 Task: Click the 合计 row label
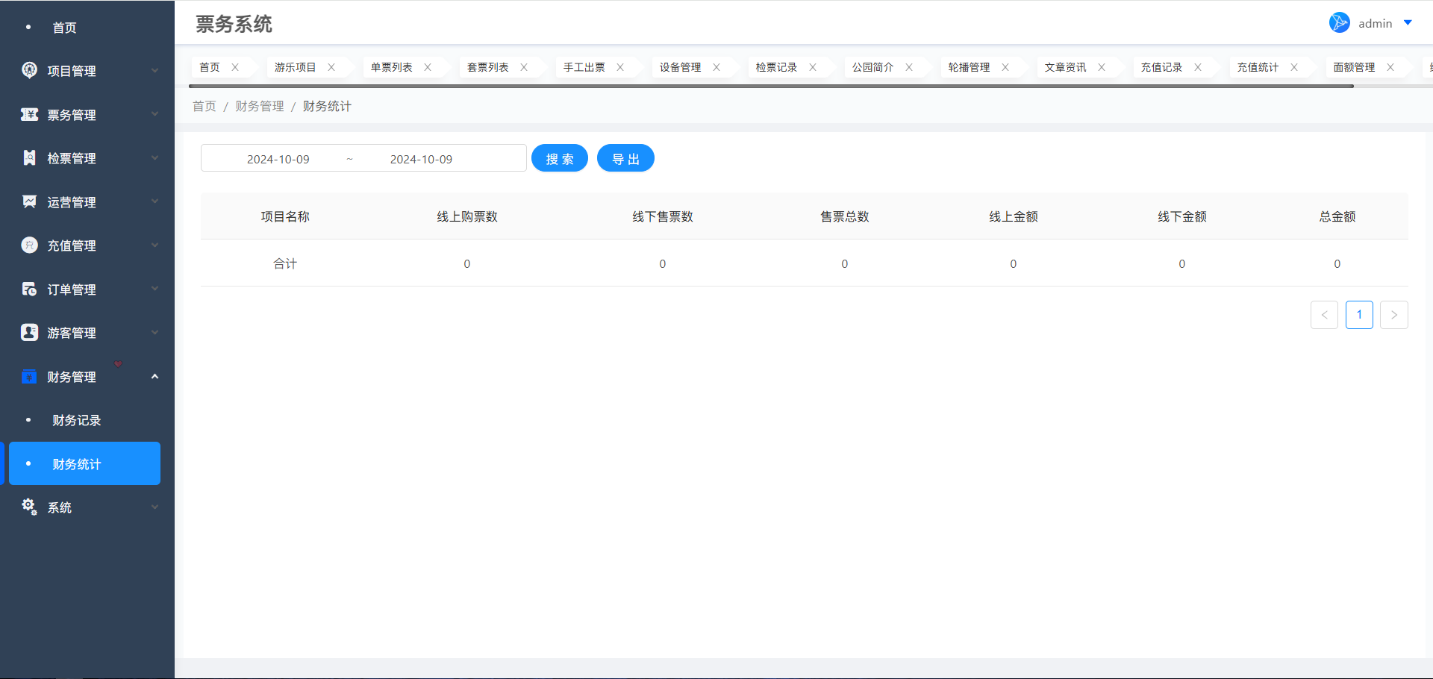[285, 263]
